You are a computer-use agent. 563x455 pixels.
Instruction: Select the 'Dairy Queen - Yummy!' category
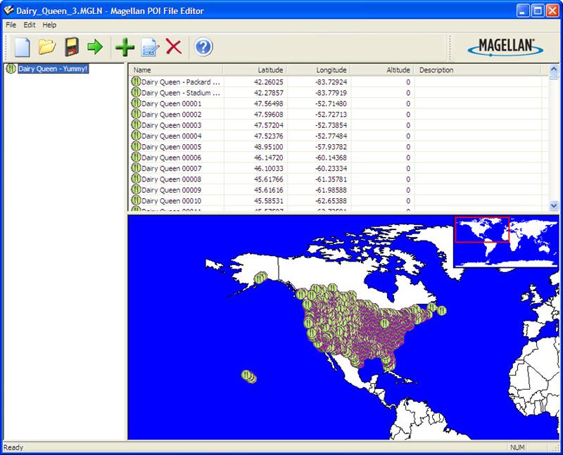pyautogui.click(x=53, y=69)
